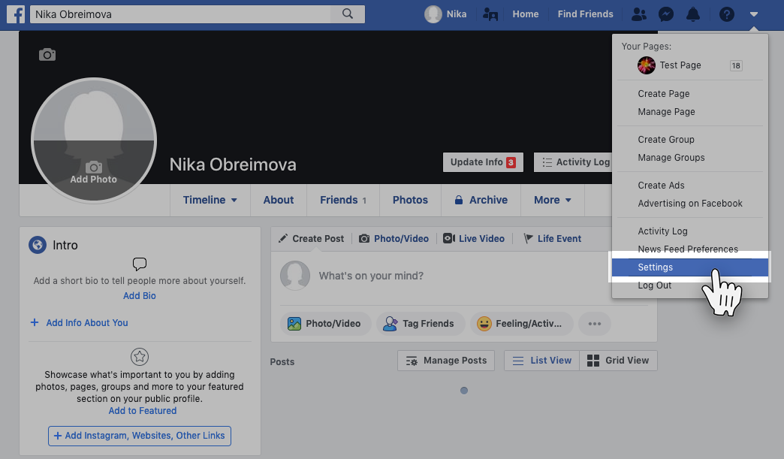Switch posts to List View
The height and width of the screenshot is (459, 784).
(542, 361)
